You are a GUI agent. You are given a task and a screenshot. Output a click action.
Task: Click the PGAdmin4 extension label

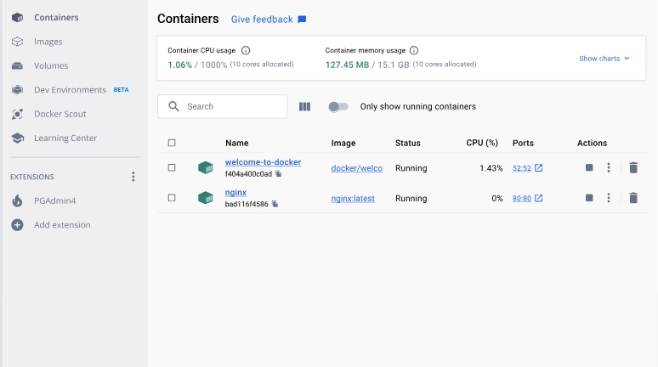pos(55,200)
